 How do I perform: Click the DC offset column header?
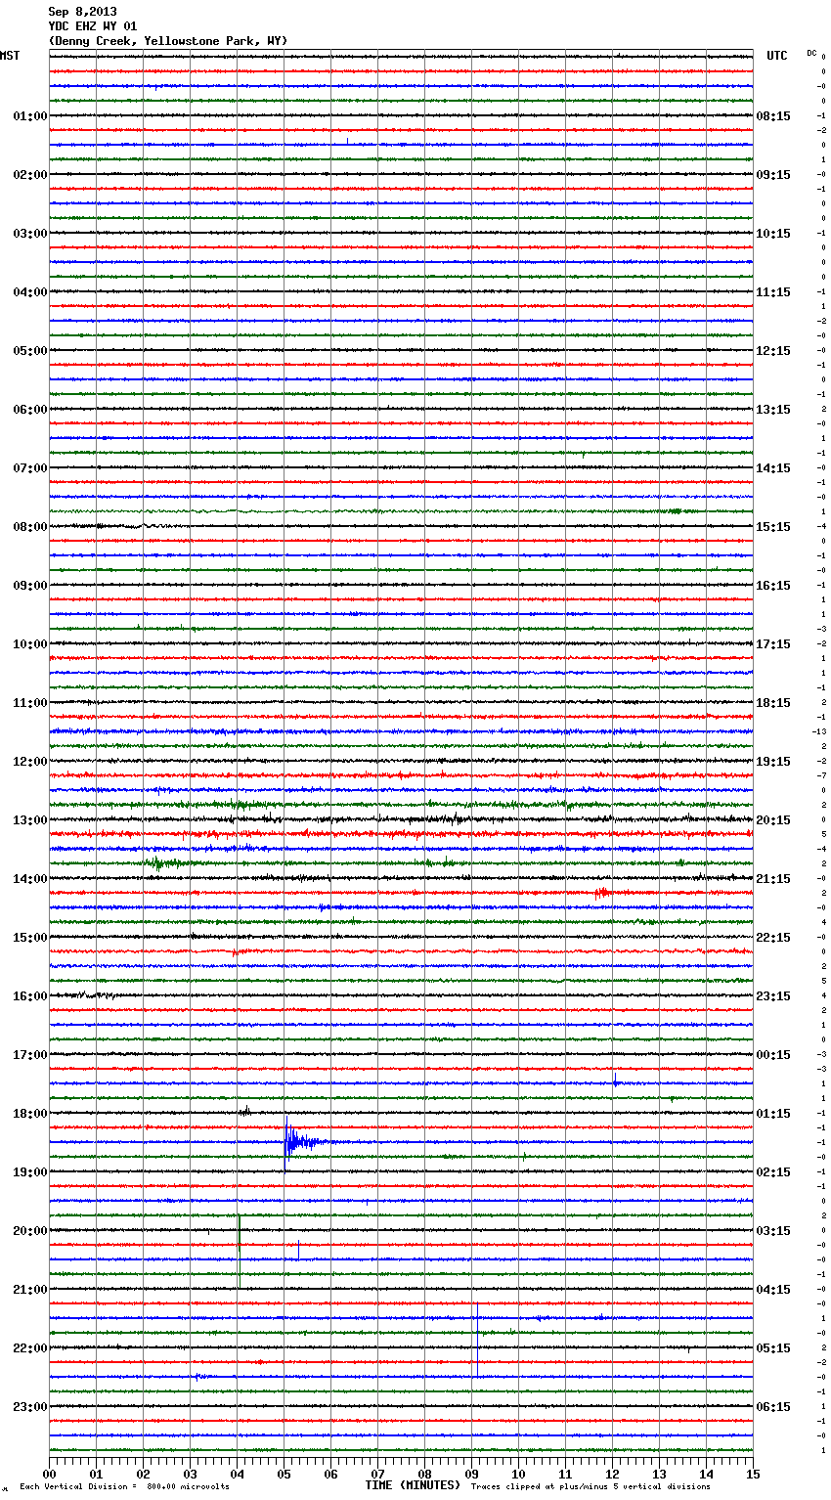(x=811, y=53)
